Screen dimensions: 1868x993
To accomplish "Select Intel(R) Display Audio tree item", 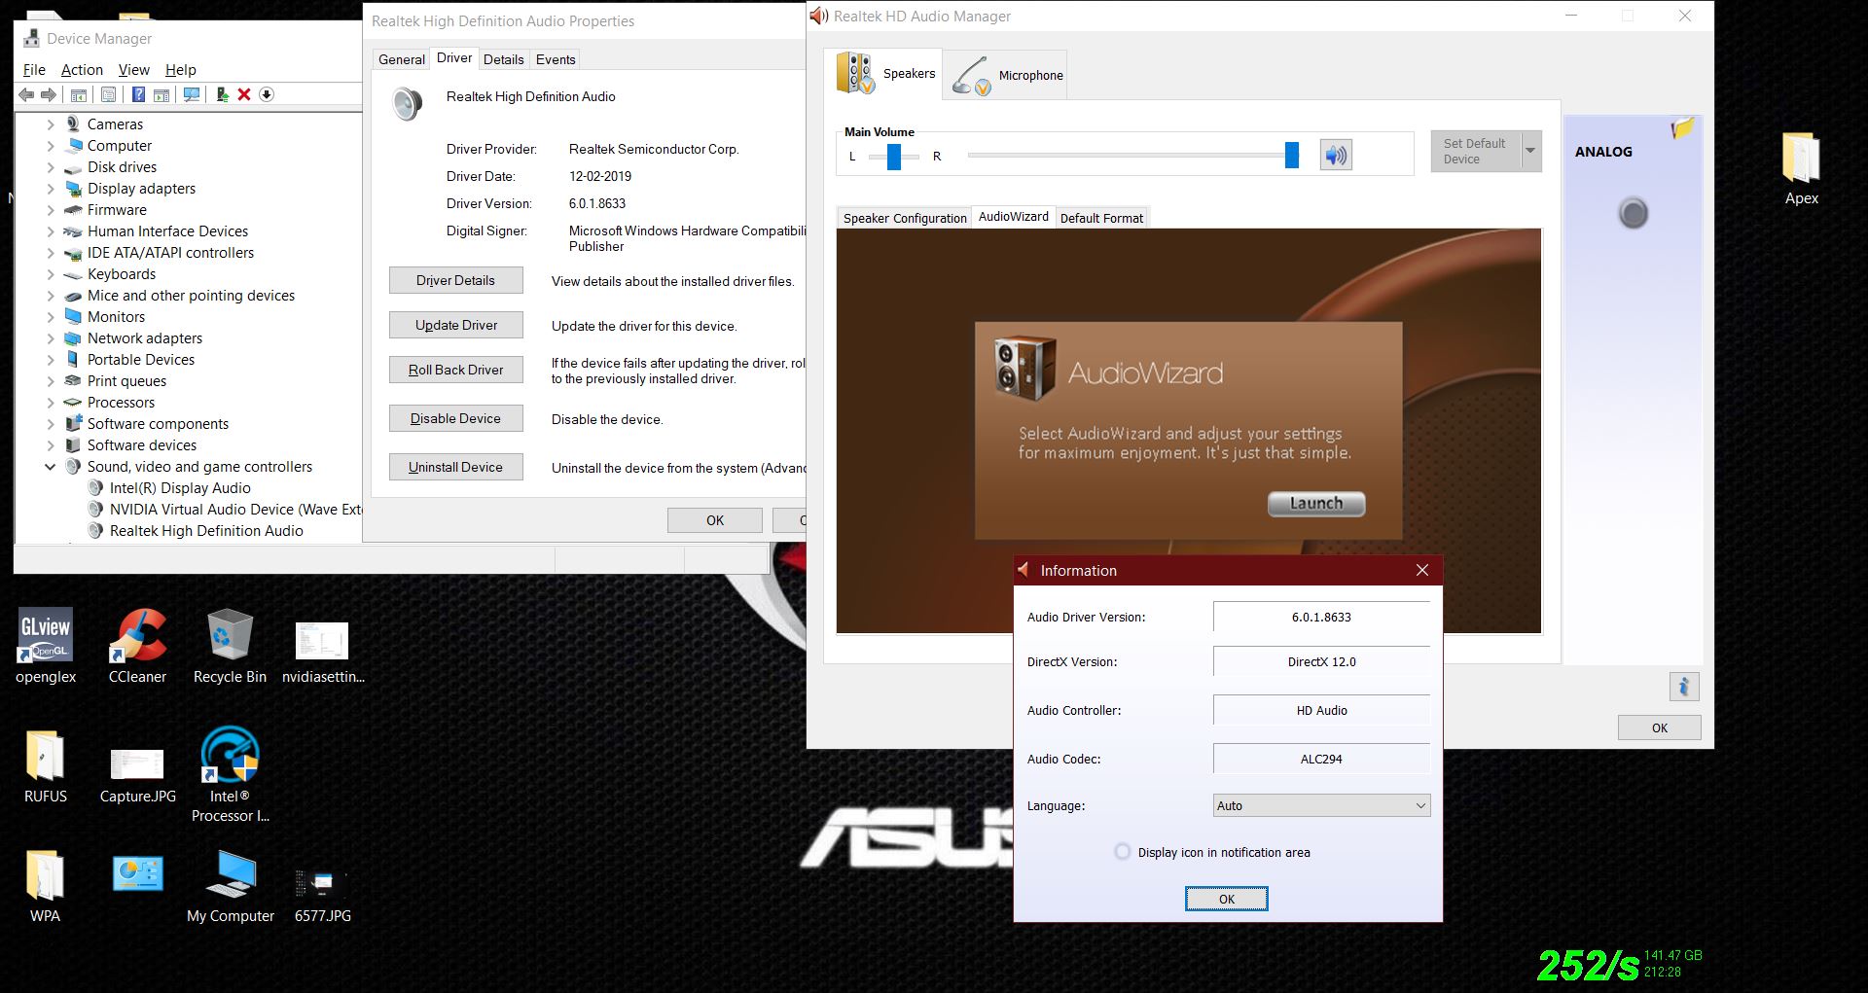I will point(180,488).
